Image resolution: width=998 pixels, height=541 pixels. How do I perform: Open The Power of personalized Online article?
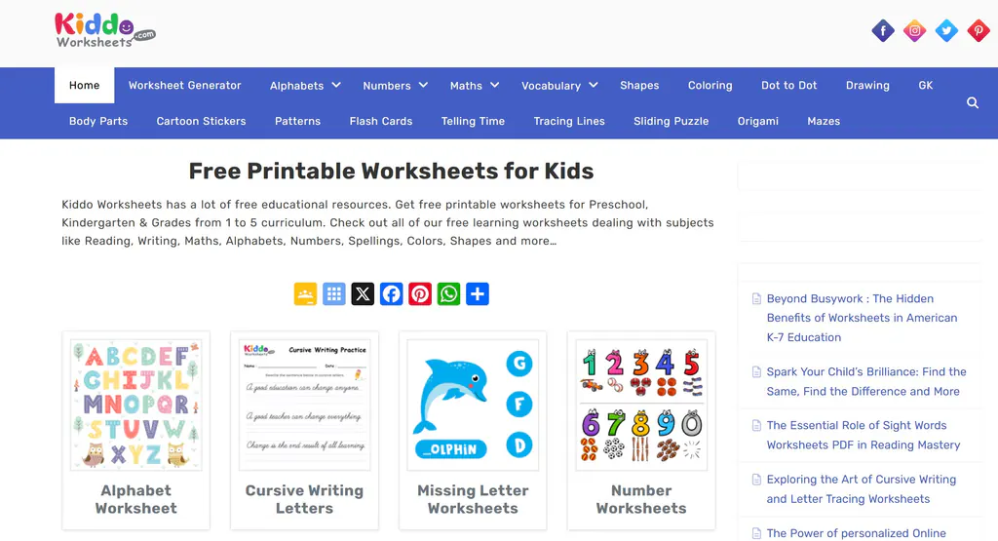click(x=856, y=533)
